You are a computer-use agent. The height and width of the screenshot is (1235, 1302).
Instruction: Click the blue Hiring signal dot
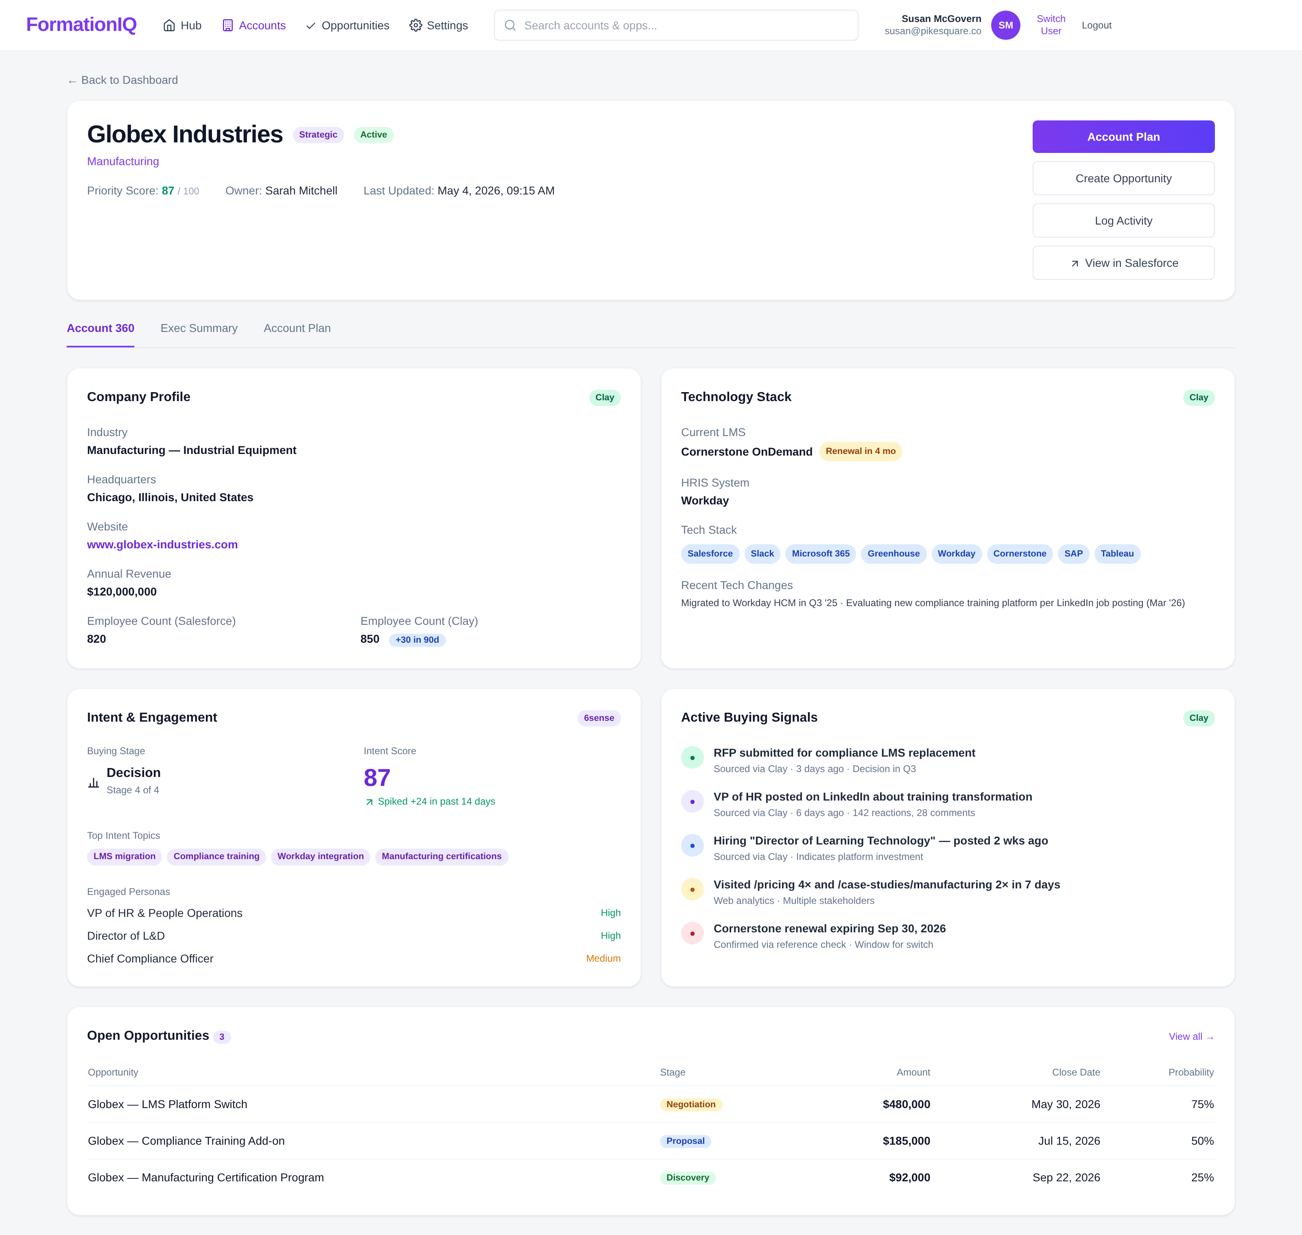(x=692, y=845)
